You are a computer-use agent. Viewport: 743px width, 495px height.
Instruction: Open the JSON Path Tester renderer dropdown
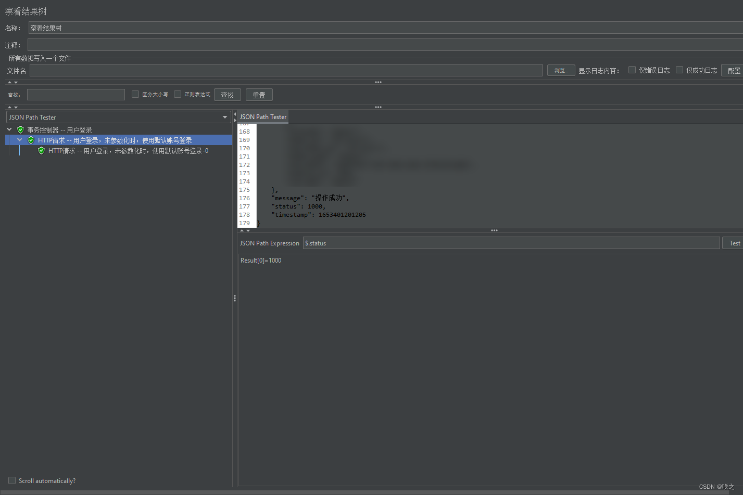click(x=119, y=117)
